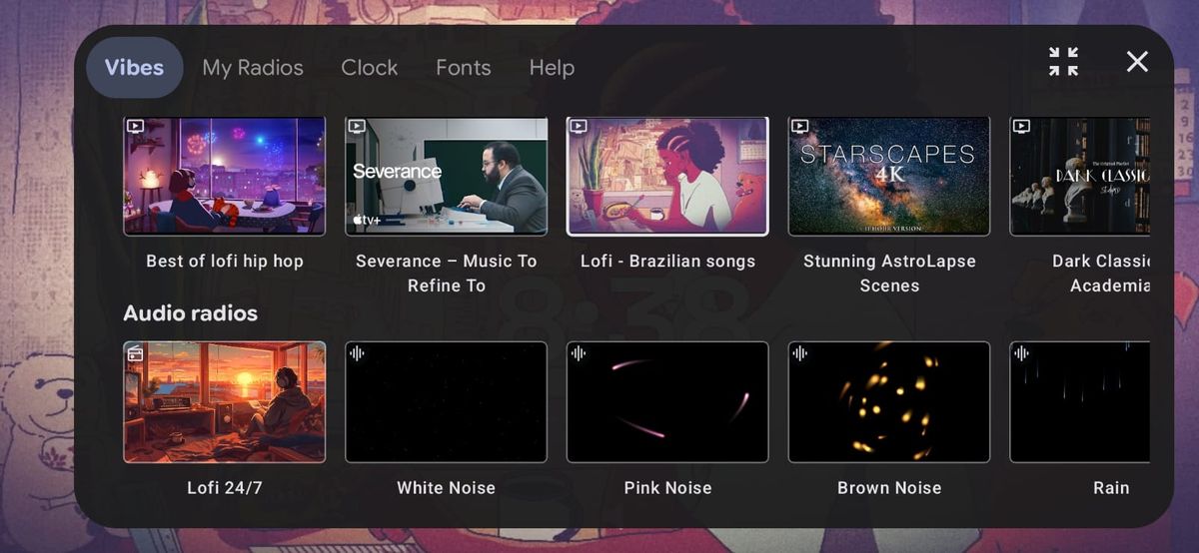This screenshot has height=553, width=1199.
Task: Click the 'Audio radios' section heading
Action: click(190, 313)
